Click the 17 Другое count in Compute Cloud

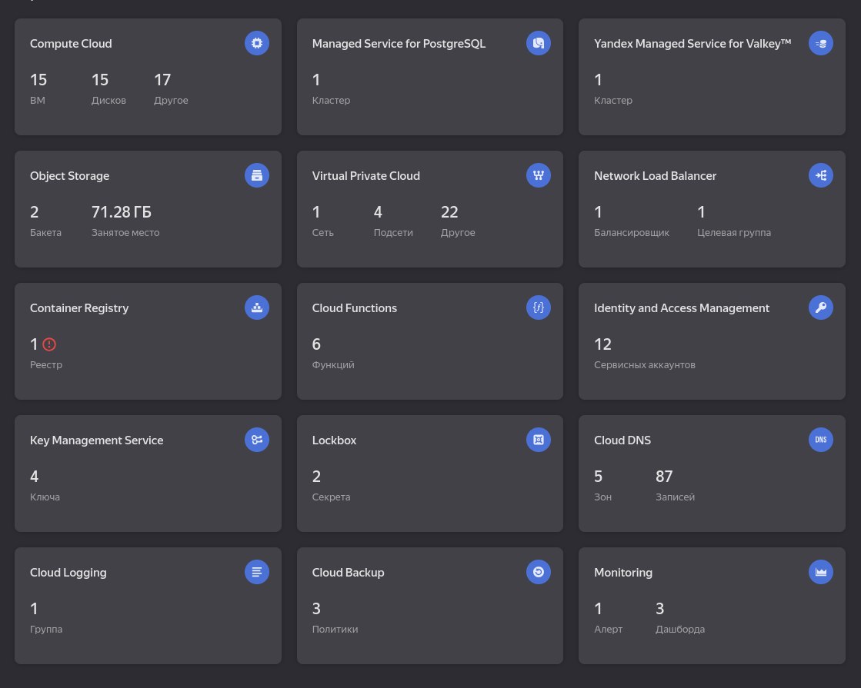point(171,88)
